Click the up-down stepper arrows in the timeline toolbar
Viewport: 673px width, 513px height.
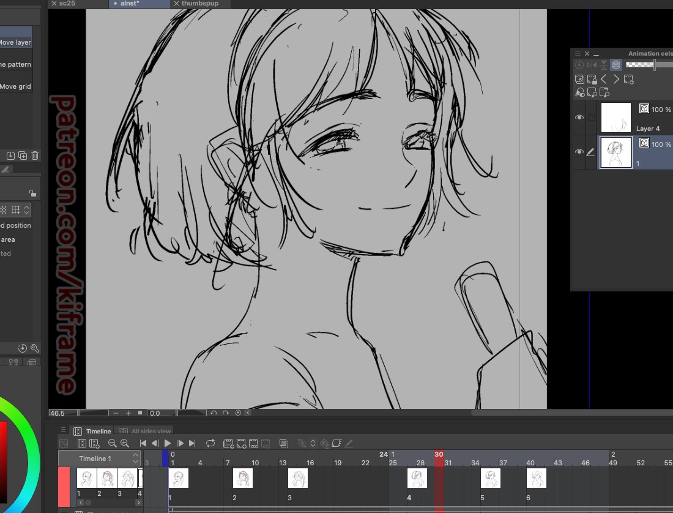tap(313, 443)
